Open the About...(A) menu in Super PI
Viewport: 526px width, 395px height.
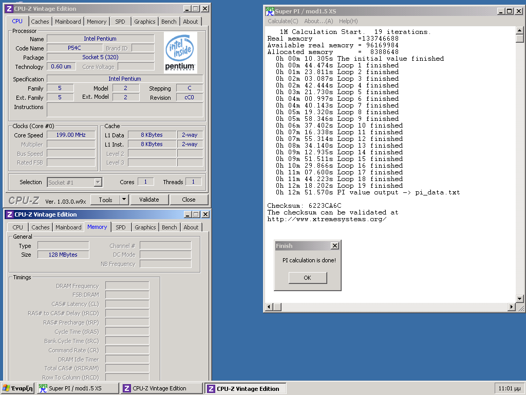[x=318, y=21]
